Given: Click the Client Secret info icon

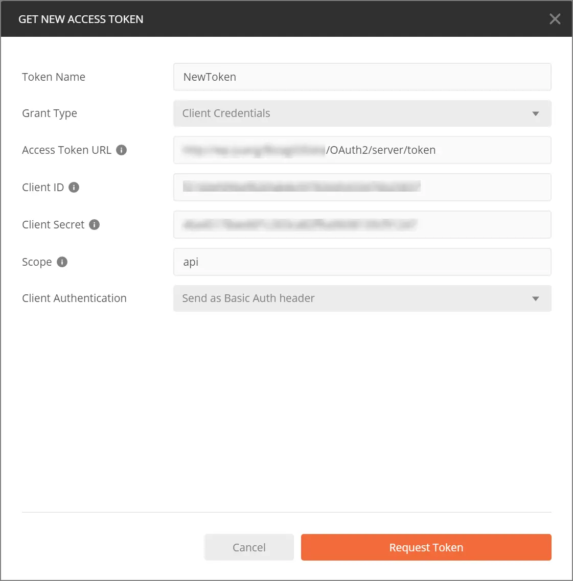Looking at the screenshot, I should (x=94, y=224).
